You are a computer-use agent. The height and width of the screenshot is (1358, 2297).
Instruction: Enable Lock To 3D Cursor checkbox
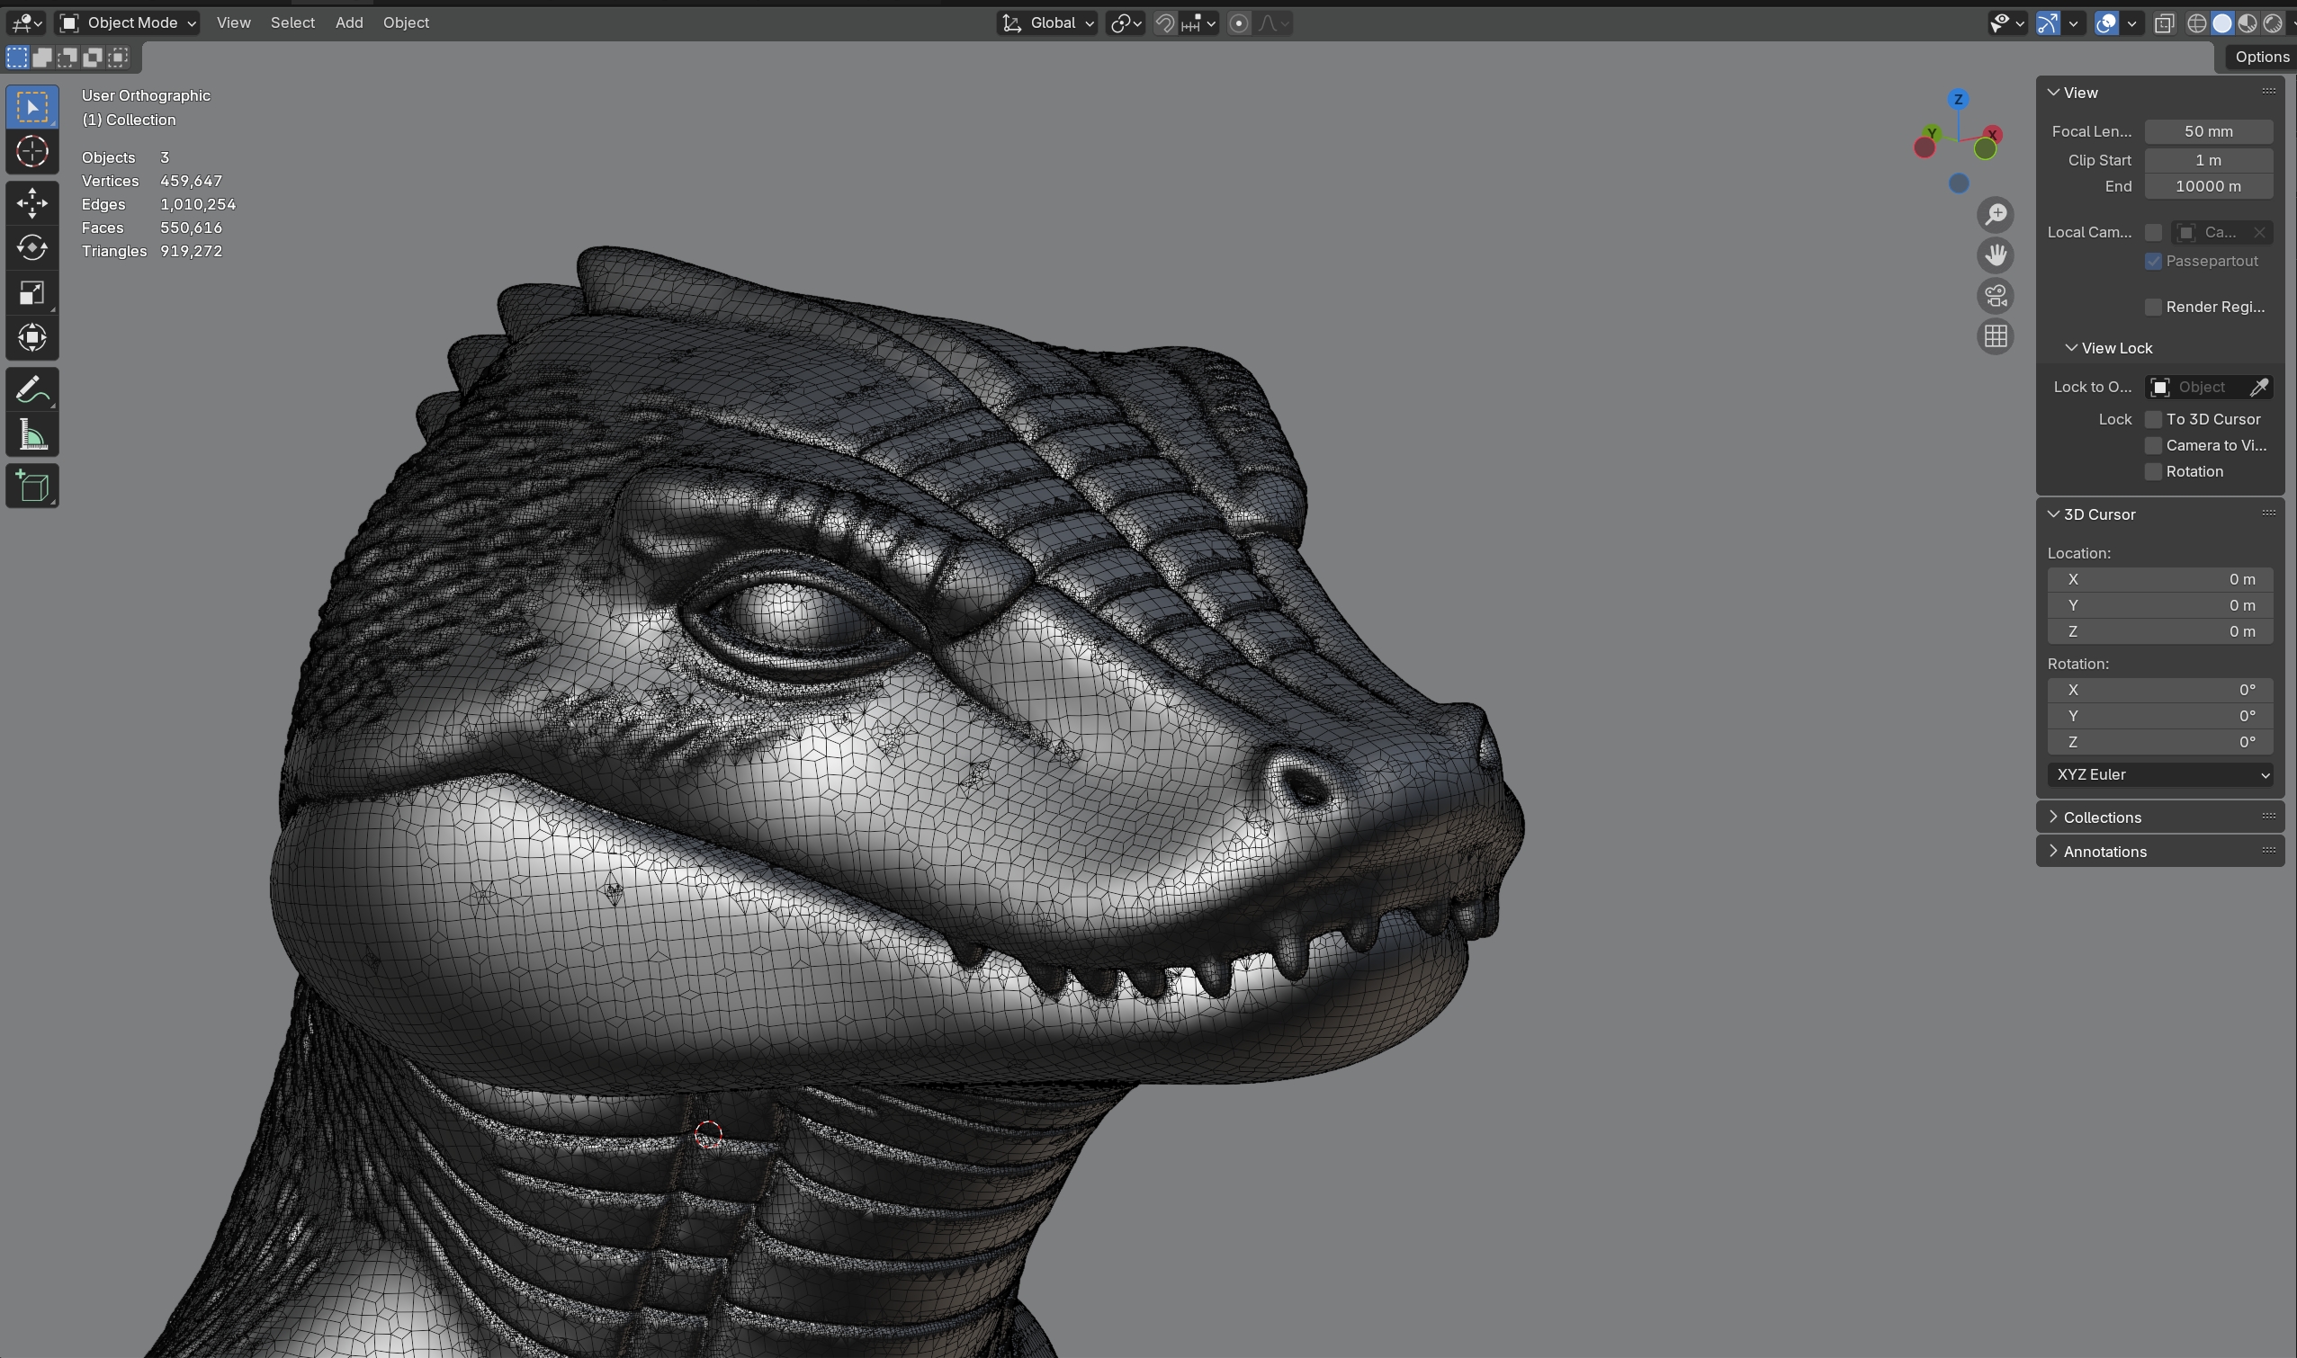[x=2153, y=419]
